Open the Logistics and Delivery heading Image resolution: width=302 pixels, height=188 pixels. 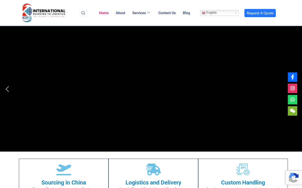tap(153, 182)
